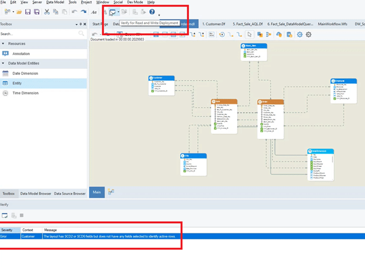
Task: Open the Data Model menu
Action: click(x=56, y=3)
